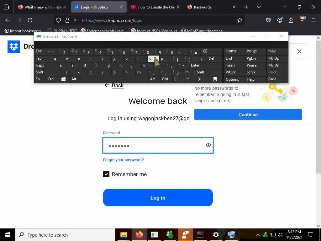Open the Extensions puzzle icon

[291, 20]
